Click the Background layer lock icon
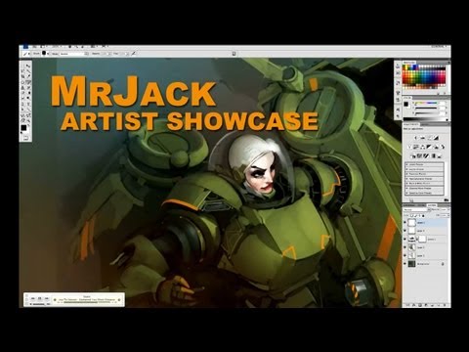This screenshot has width=469, height=352. tap(443, 264)
